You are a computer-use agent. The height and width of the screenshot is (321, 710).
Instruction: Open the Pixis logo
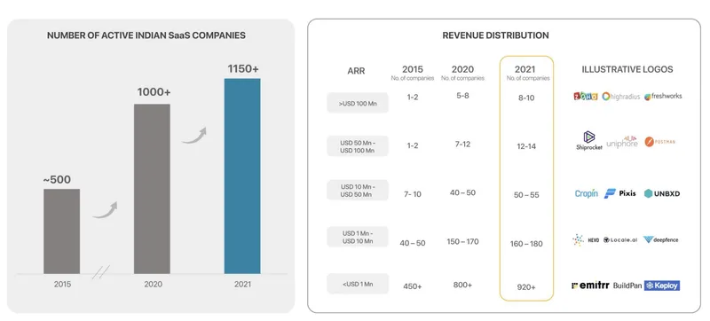(x=620, y=193)
